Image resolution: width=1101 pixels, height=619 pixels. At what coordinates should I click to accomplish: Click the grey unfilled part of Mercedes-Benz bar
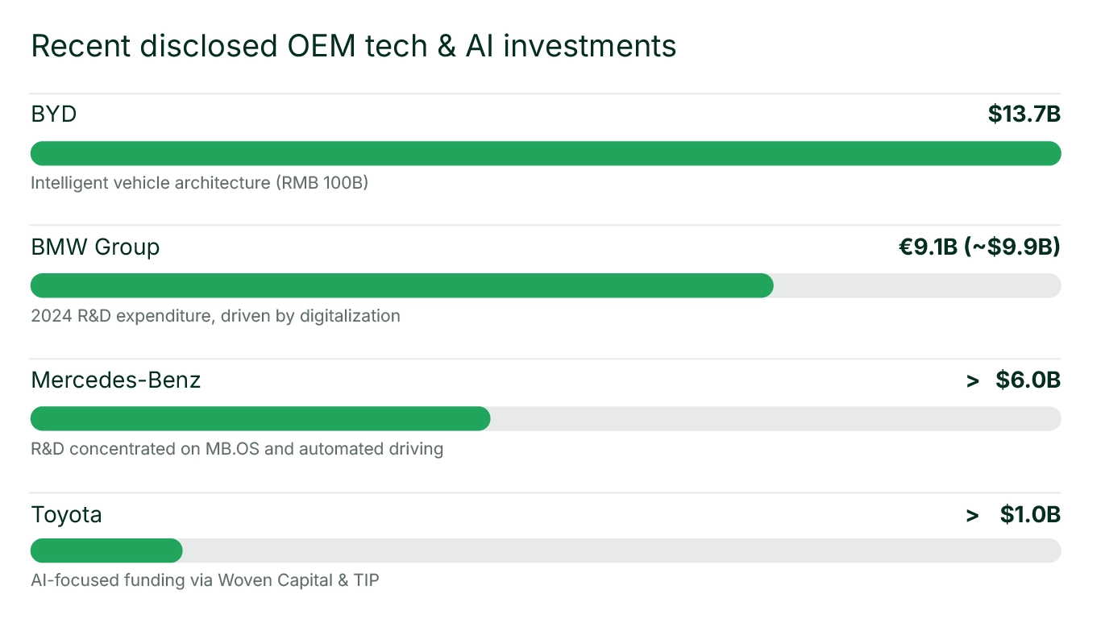(775, 418)
